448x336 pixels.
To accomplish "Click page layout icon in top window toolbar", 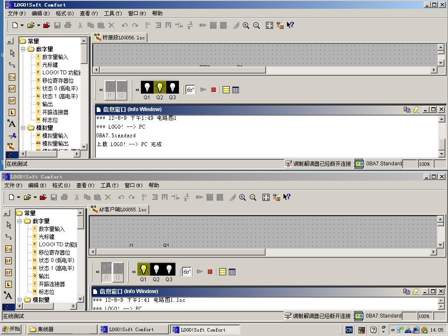I will (x=269, y=25).
